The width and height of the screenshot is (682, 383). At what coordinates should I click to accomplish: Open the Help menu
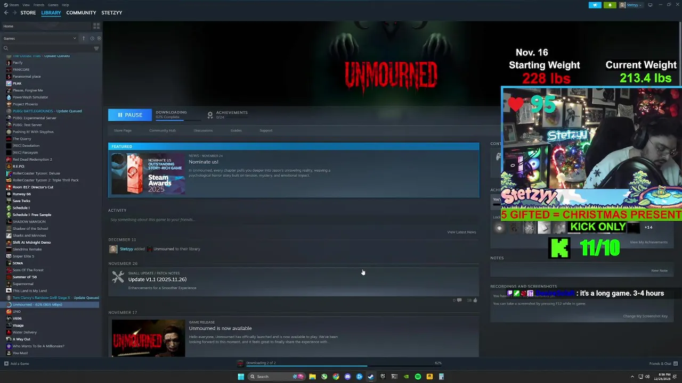[x=65, y=5]
